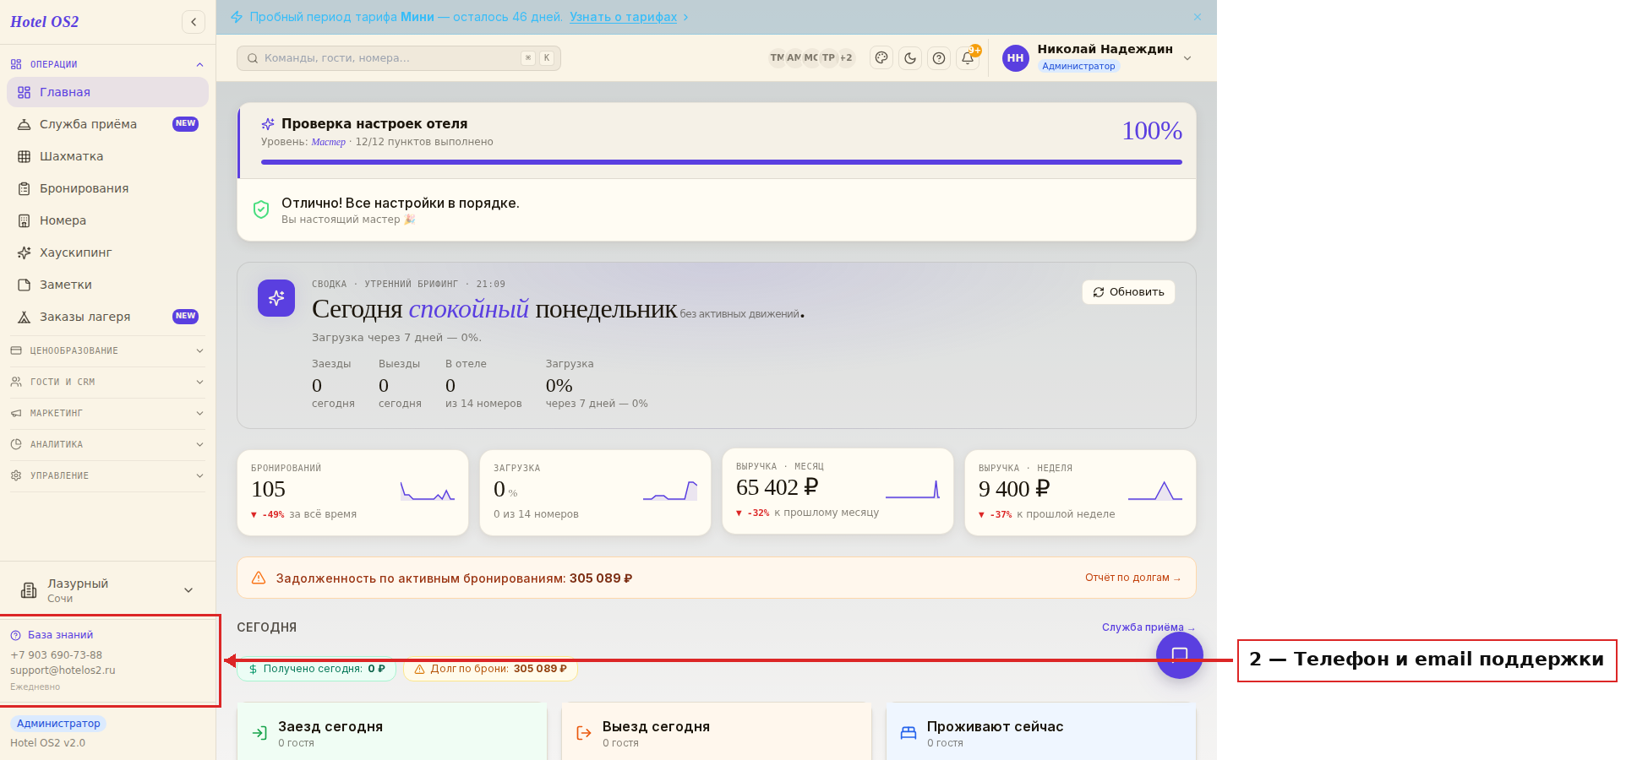This screenshot has width=1637, height=760.
Task: Click the Получено сегодня chip
Action: (315, 669)
